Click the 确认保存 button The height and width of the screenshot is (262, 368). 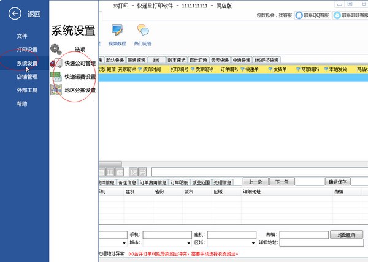[x=338, y=182]
